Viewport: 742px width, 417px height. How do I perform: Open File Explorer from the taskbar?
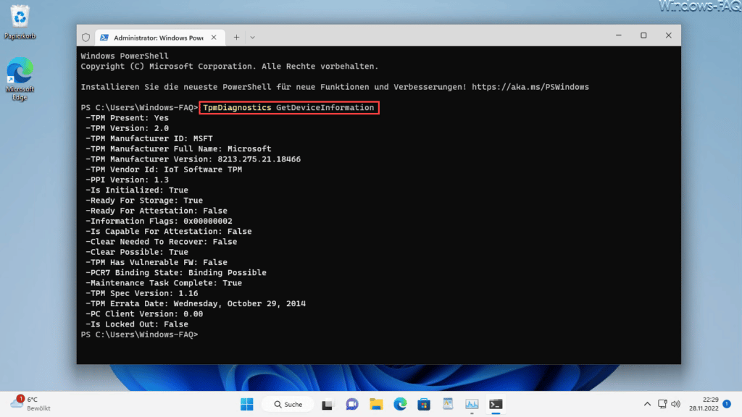tap(376, 404)
